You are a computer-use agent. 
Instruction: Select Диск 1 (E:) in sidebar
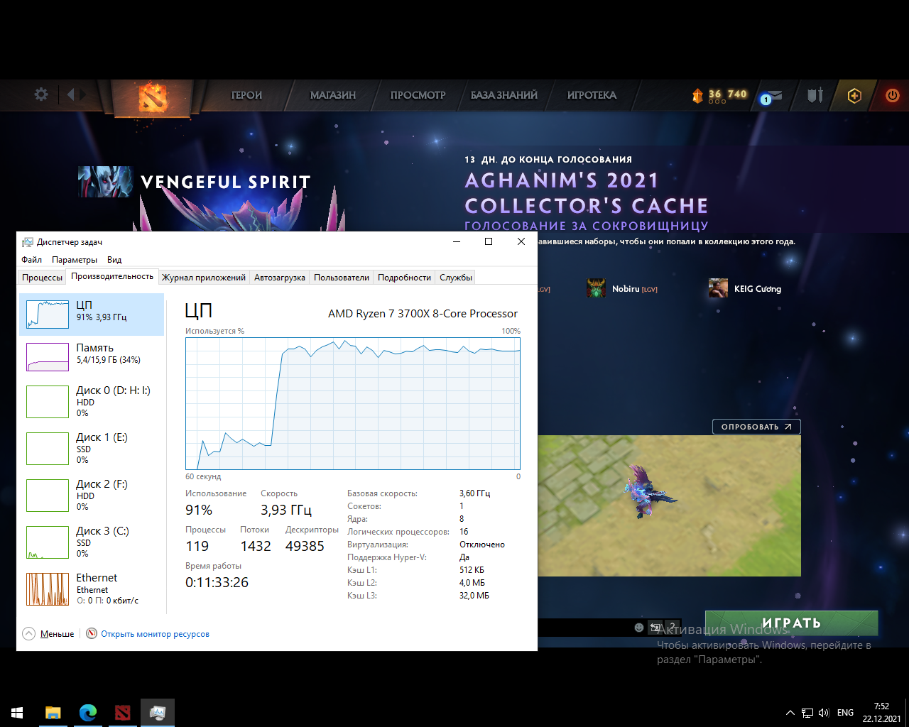point(92,448)
